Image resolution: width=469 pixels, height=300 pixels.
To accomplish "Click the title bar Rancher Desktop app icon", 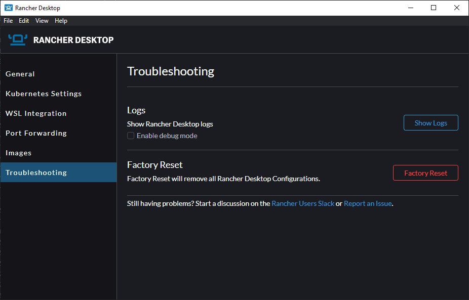I will coord(8,8).
